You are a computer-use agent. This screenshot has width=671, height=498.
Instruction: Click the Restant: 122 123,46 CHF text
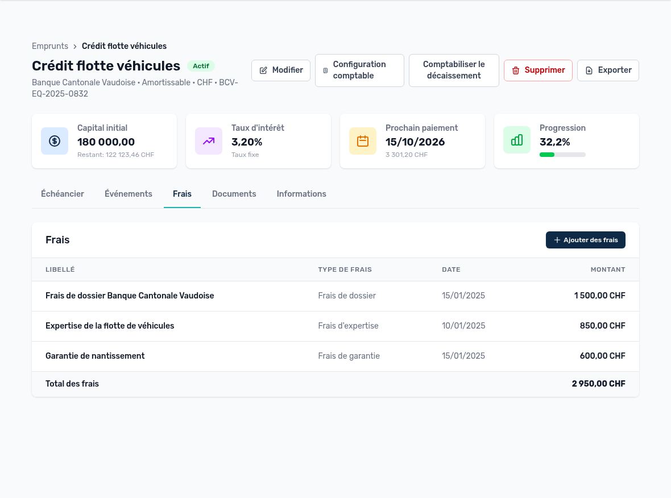pyautogui.click(x=115, y=155)
